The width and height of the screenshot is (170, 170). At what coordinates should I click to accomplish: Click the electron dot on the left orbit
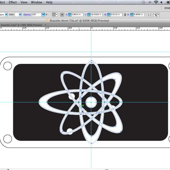tap(72, 96)
